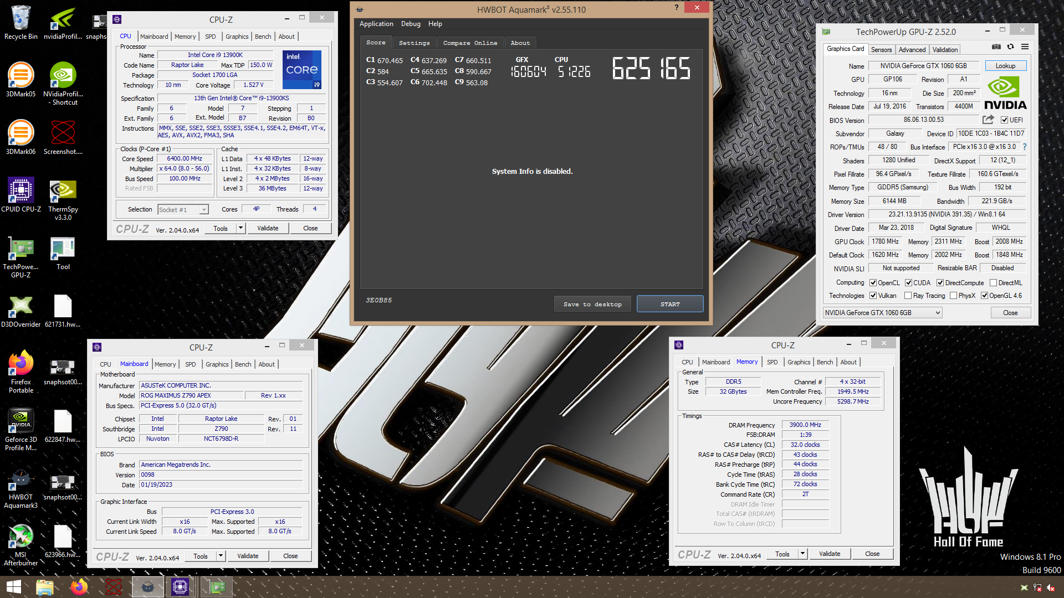Select the Geforce 3D Profile Manager desktop icon
Screen dimensions: 1064x598
pyautogui.click(x=21, y=430)
